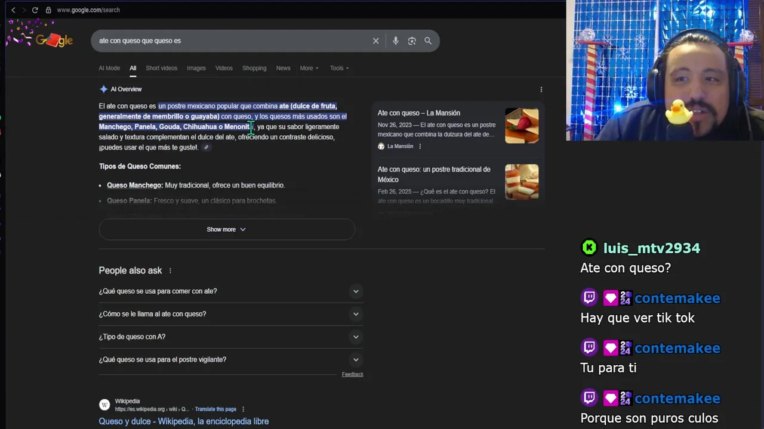Image resolution: width=764 pixels, height=429 pixels.
Task: Click the traditional postre article thumbnail
Action: [x=522, y=182]
